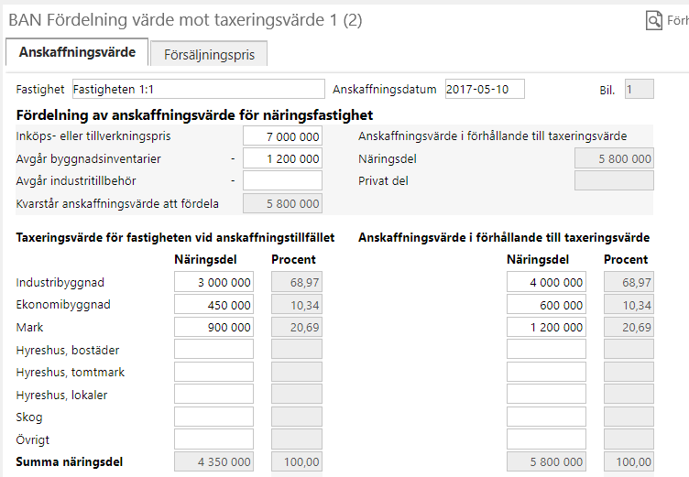Viewport: 689px width, 477px height.
Task: Select the "Industribyggnad" row label
Action: point(60,282)
